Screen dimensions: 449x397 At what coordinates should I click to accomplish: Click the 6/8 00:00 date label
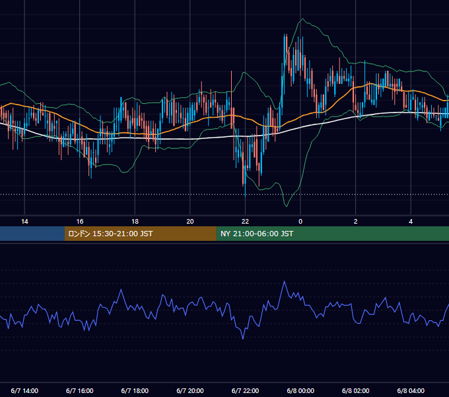pyautogui.click(x=300, y=390)
